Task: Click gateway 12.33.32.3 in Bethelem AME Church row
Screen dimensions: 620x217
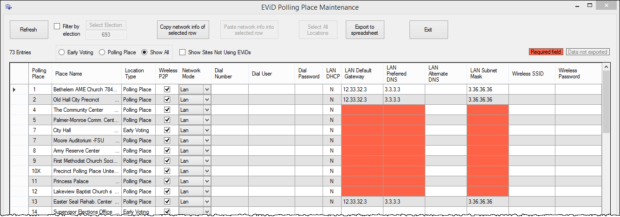Action: tap(362, 89)
